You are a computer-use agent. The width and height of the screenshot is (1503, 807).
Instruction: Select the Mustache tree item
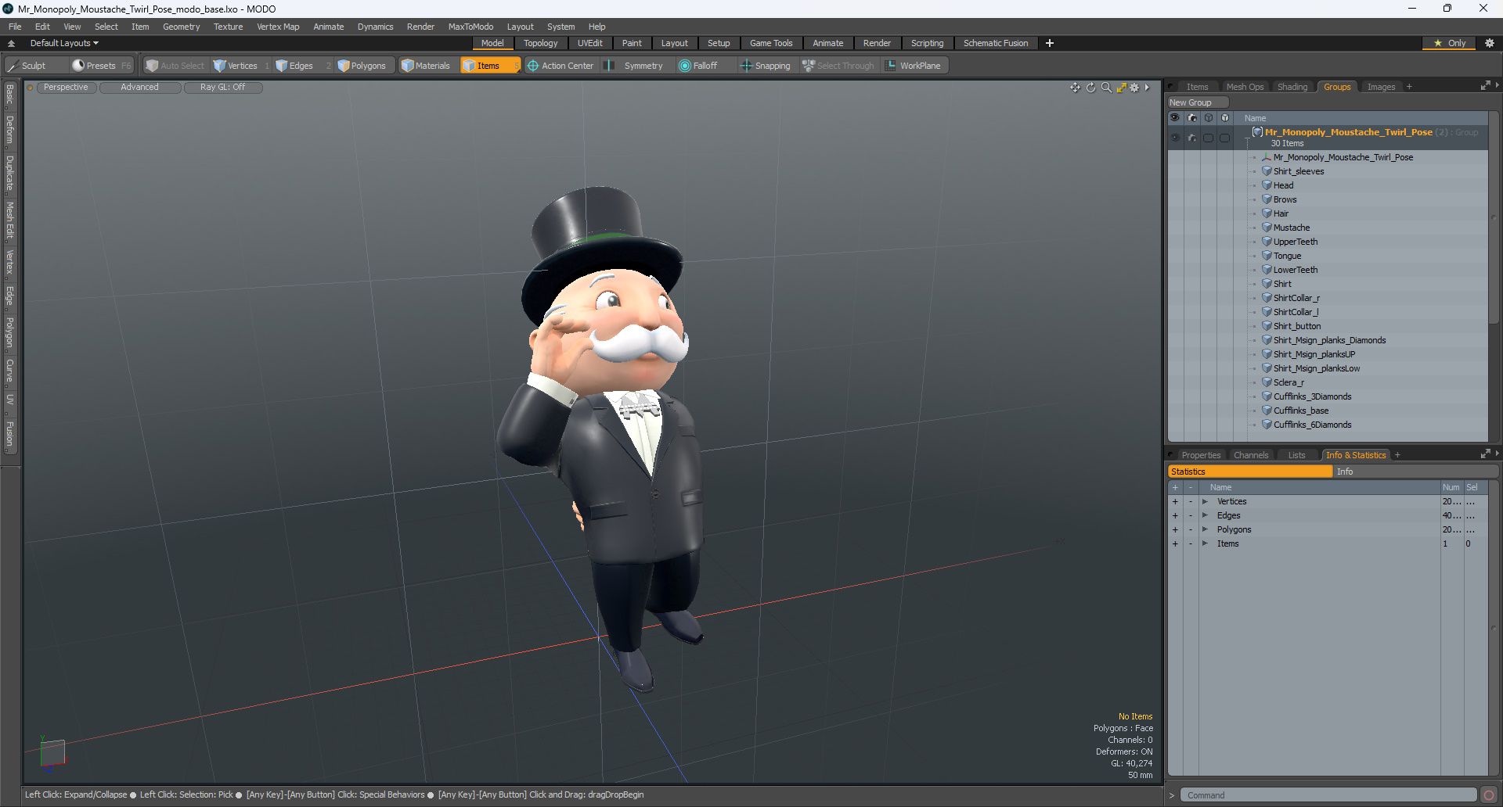point(1291,228)
